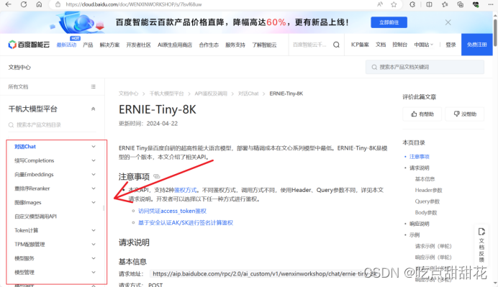Jump to Header参数 in page contents
The height and width of the screenshot is (287, 498).
pyautogui.click(x=428, y=190)
